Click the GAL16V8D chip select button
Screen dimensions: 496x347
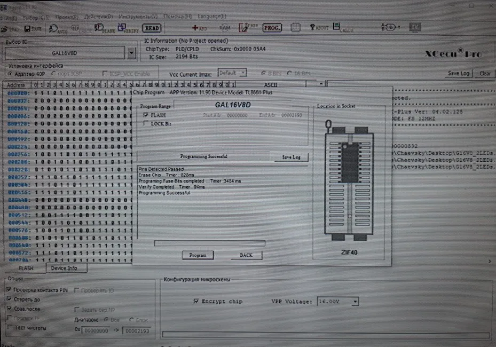65,53
